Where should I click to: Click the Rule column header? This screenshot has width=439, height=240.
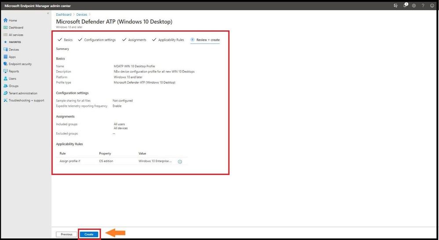63,153
